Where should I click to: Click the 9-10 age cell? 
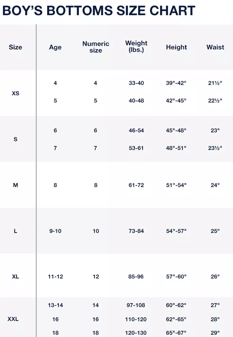55,231
